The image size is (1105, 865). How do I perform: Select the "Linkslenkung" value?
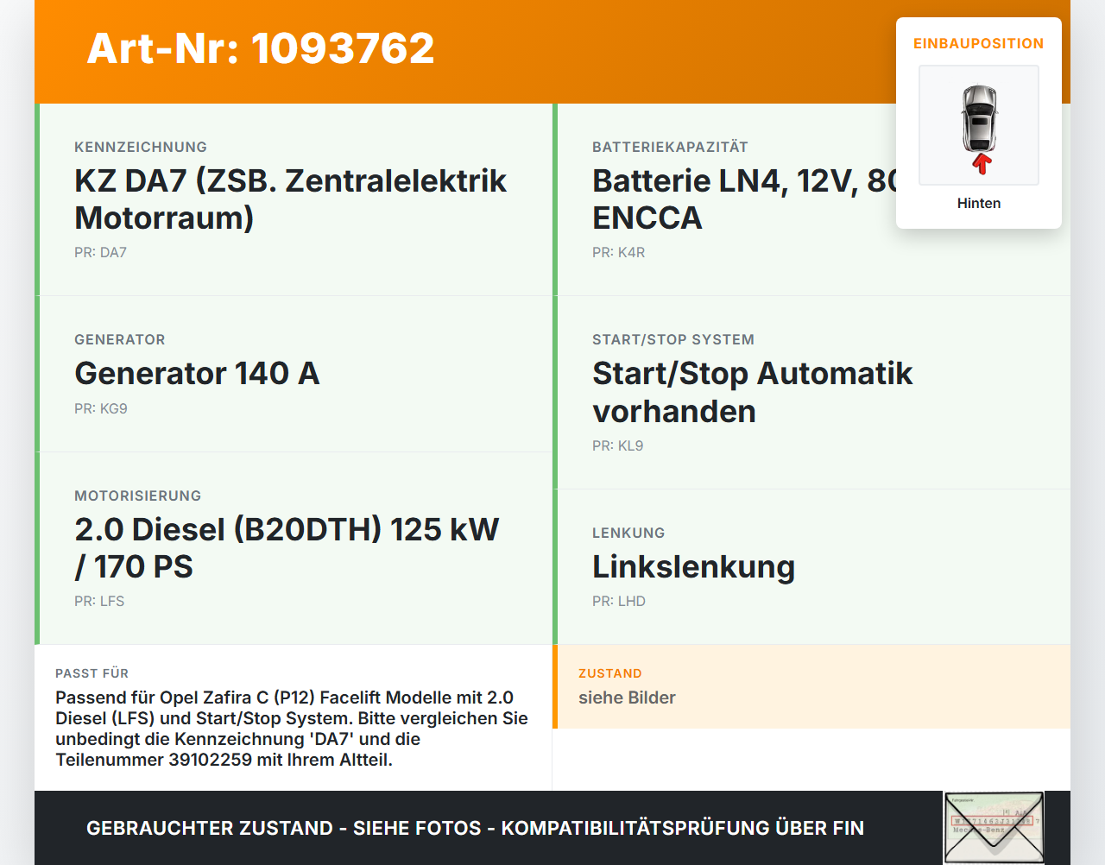point(694,567)
